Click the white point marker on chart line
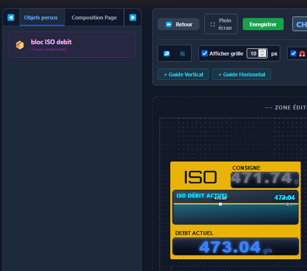The width and height of the screenshot is (307, 271). point(220,204)
